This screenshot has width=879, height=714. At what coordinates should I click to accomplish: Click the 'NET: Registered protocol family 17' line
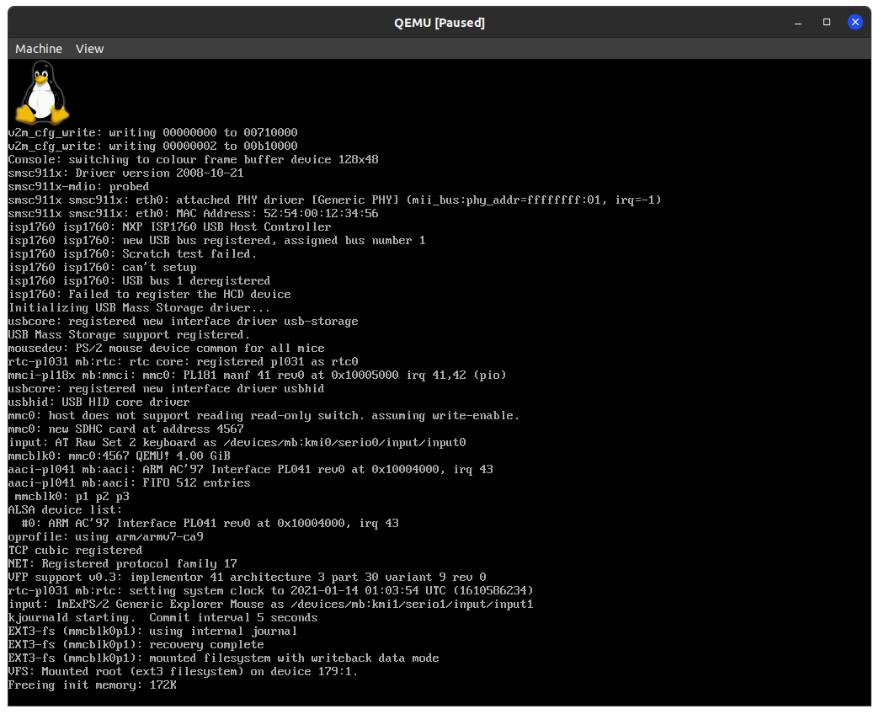122,564
